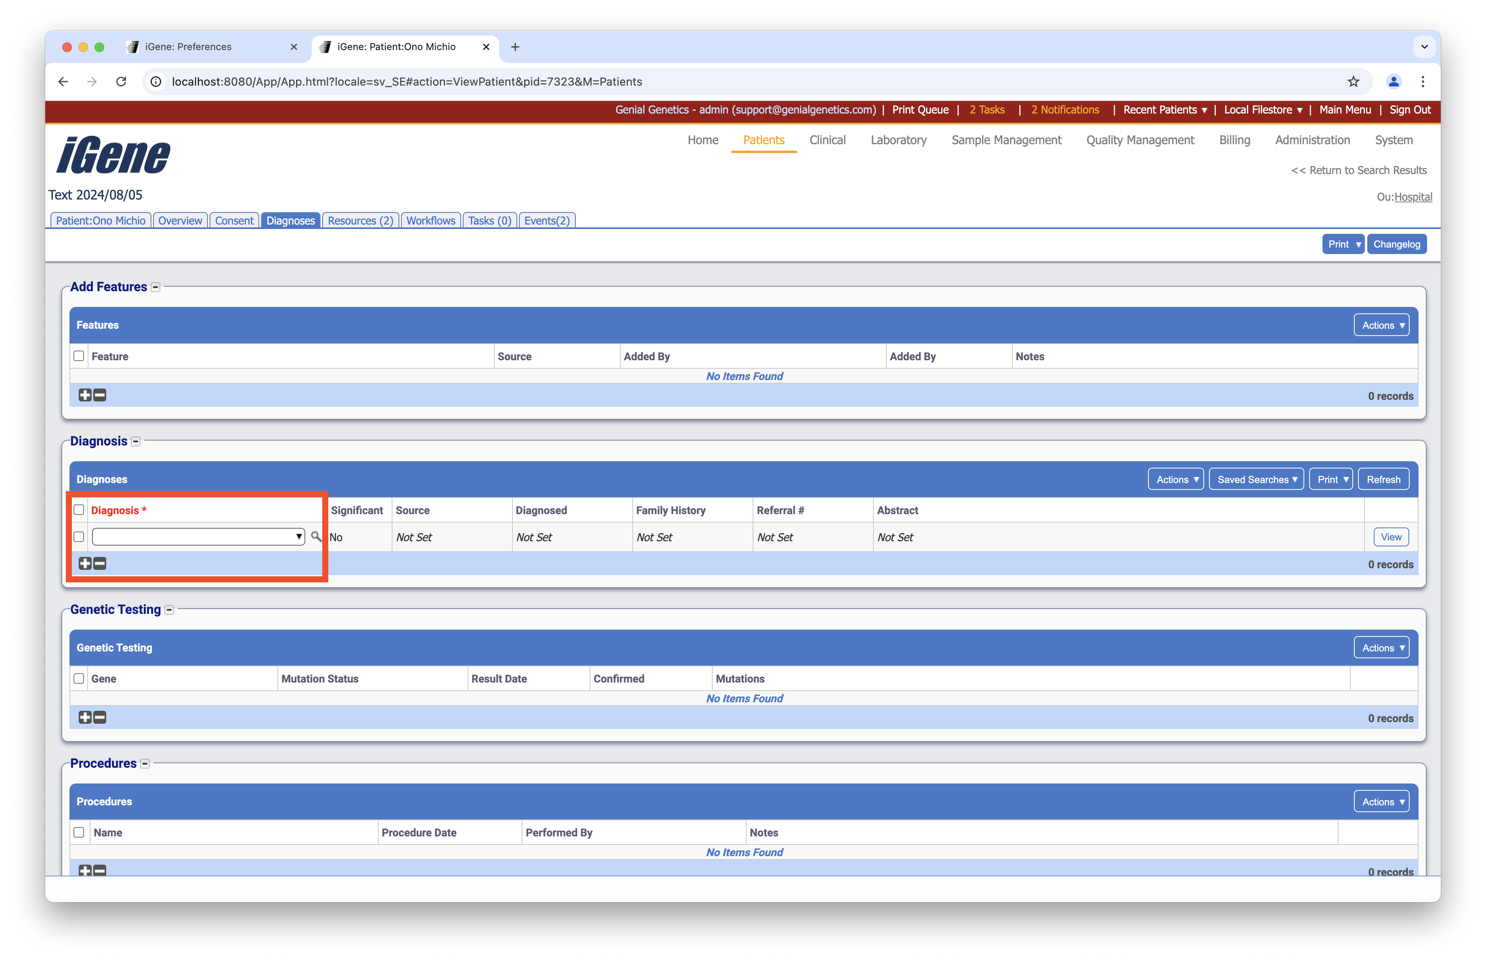The width and height of the screenshot is (1486, 962).
Task: Select the empty diagnosis row checkbox
Action: [79, 537]
